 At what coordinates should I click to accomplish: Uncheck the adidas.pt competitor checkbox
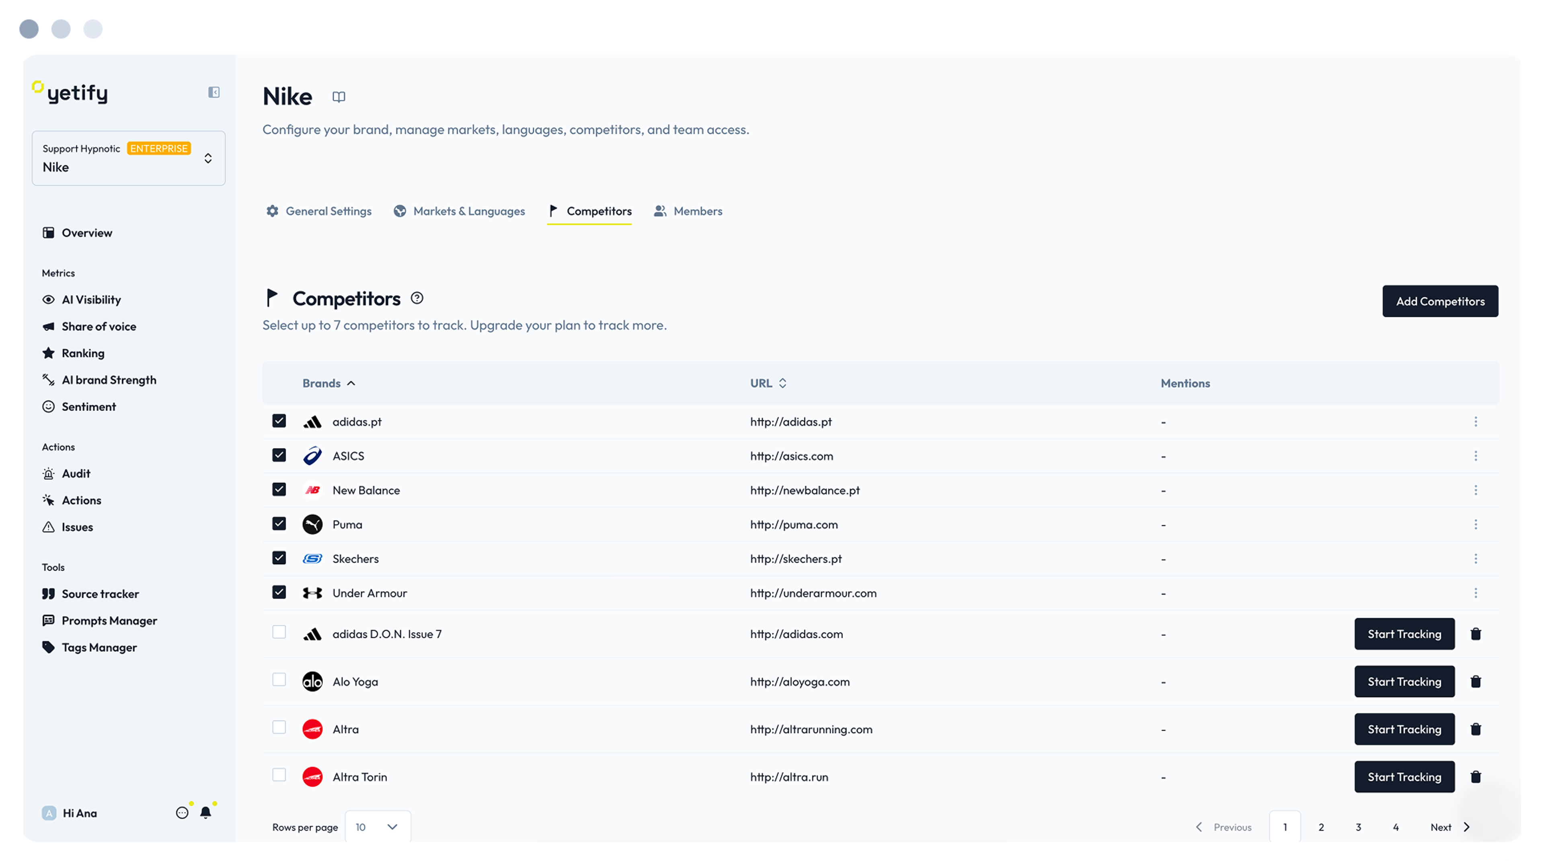279,421
